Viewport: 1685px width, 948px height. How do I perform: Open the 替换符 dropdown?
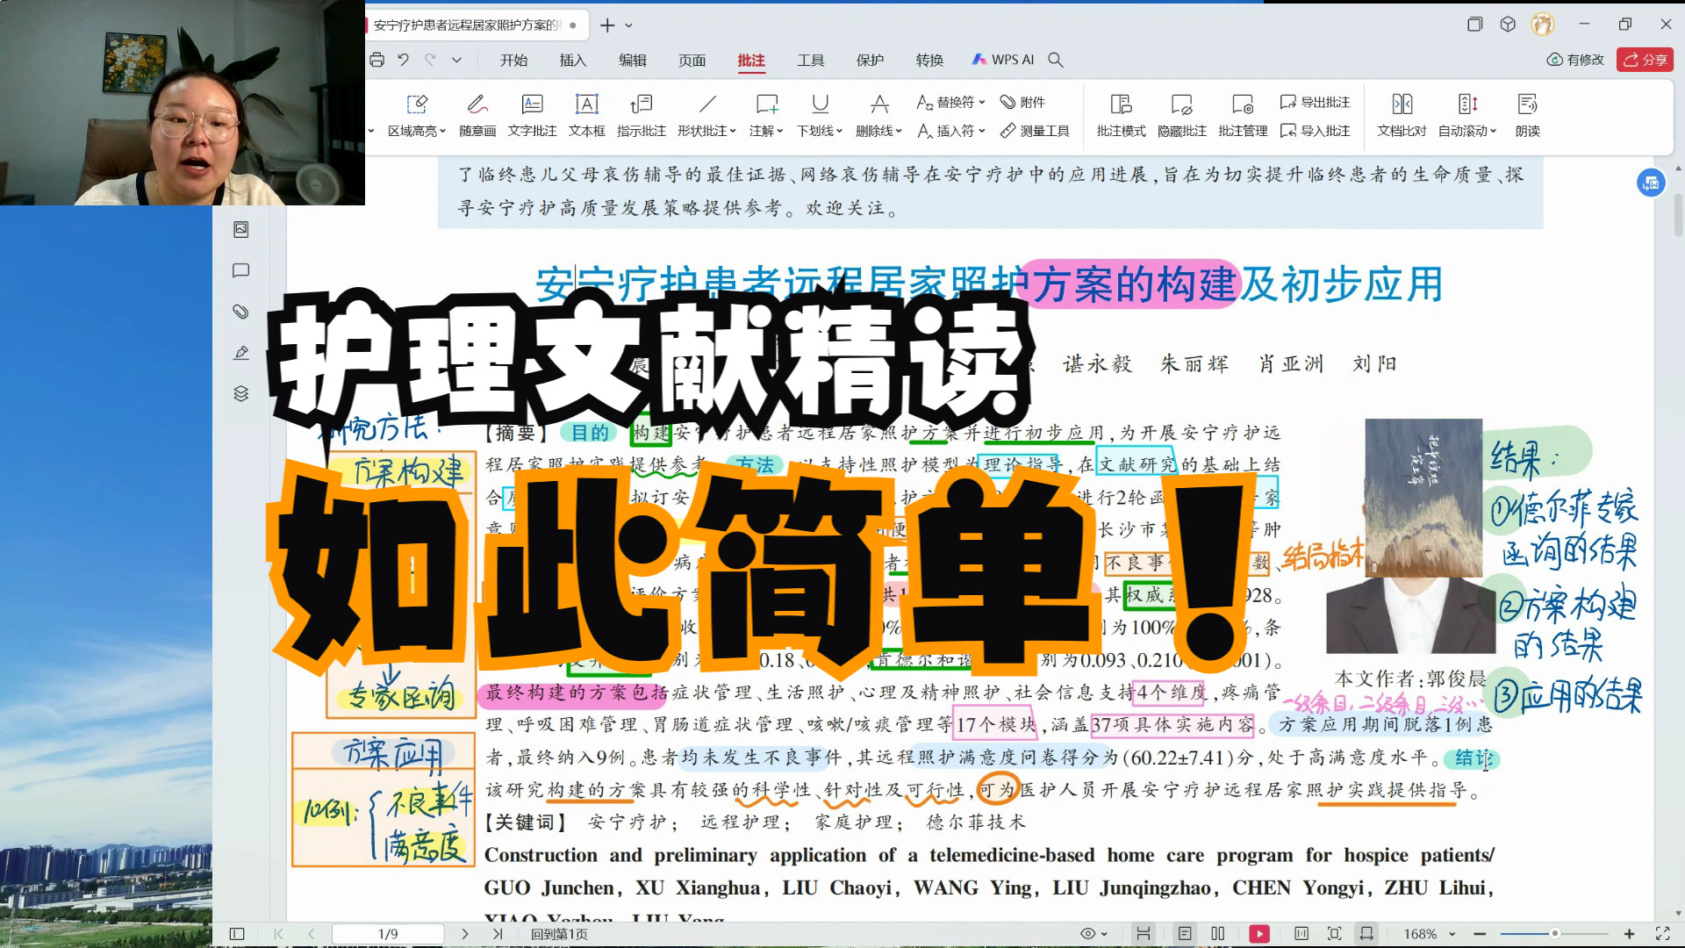point(950,102)
